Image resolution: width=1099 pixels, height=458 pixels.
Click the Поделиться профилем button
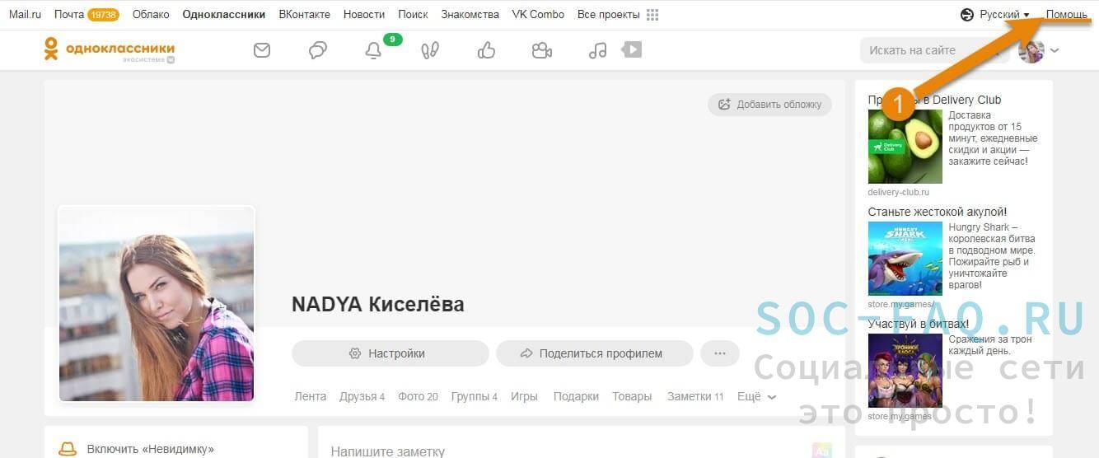593,353
